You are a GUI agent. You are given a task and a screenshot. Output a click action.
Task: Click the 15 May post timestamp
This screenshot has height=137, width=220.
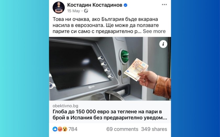(x=74, y=11)
